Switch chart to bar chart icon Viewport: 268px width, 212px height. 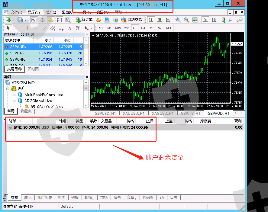point(151,20)
